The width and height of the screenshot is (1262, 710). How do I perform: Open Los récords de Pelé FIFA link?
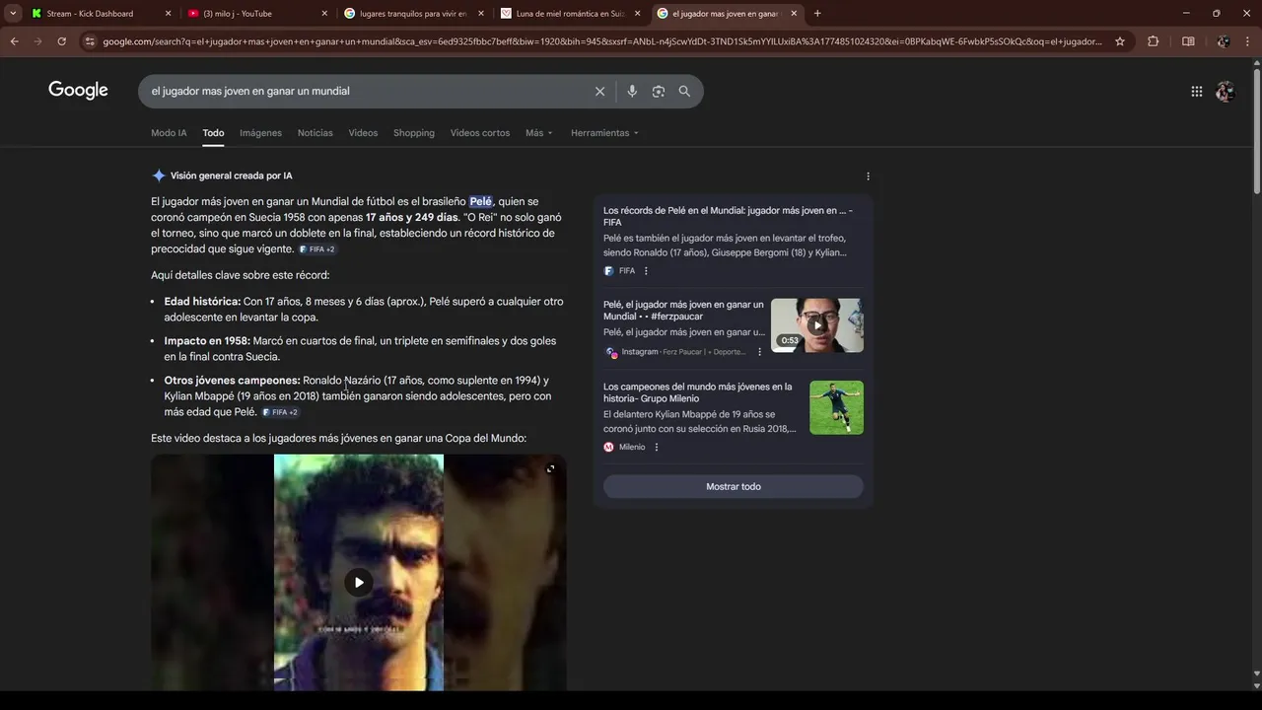[728, 216]
